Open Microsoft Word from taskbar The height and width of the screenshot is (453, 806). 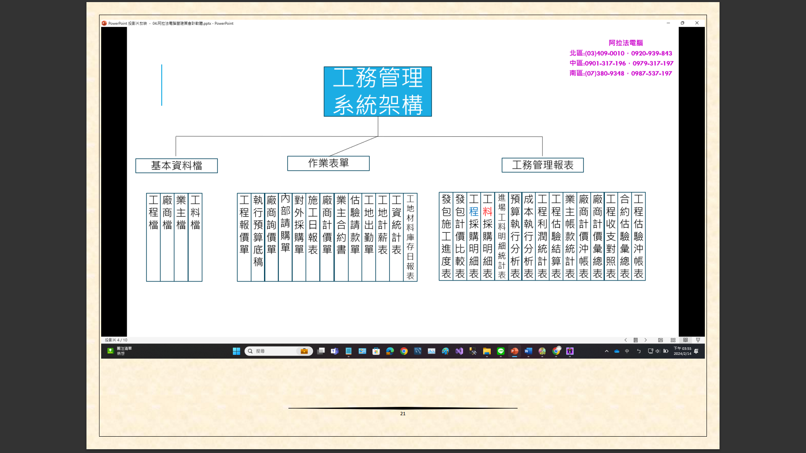click(529, 351)
